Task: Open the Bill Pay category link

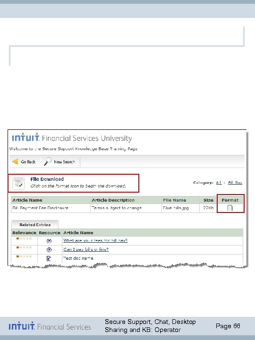Action: coord(235,183)
